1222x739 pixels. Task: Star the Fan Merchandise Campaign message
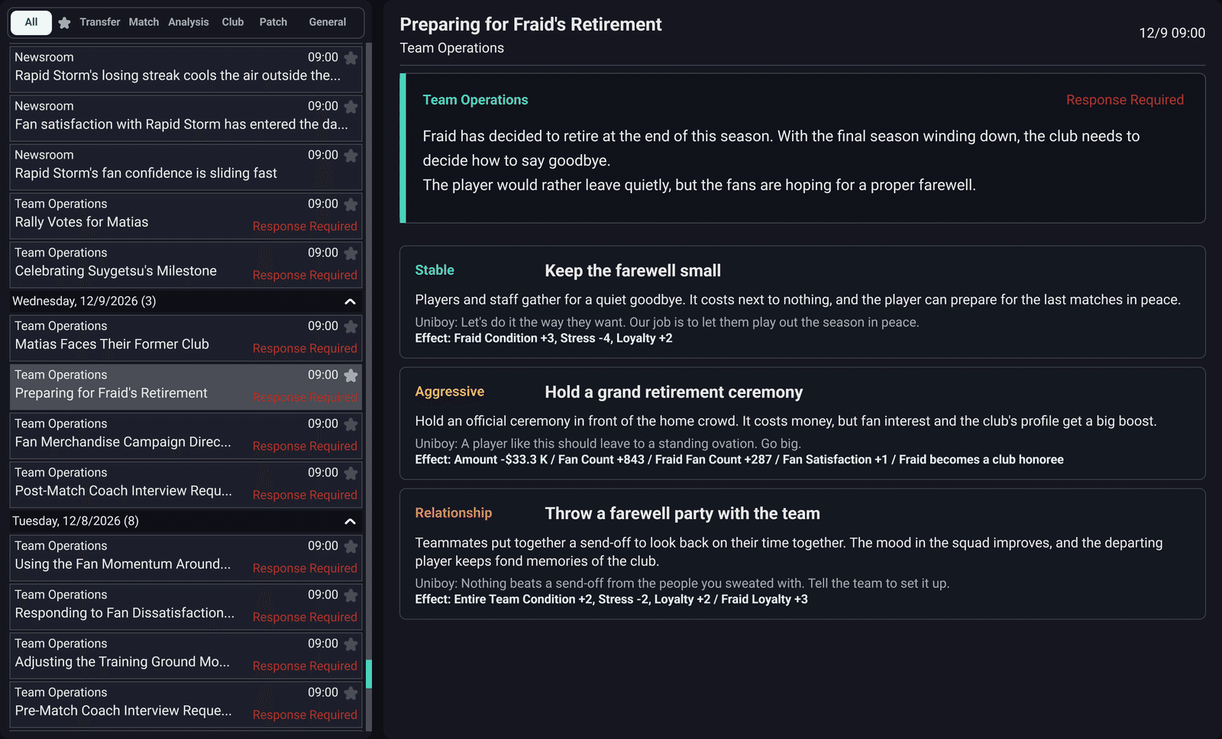[351, 424]
